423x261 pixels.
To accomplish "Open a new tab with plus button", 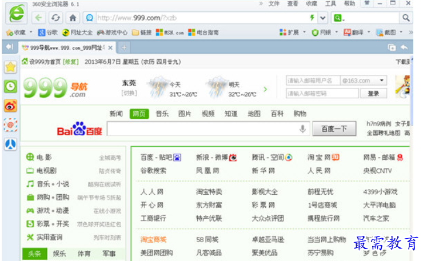I will click(124, 47).
